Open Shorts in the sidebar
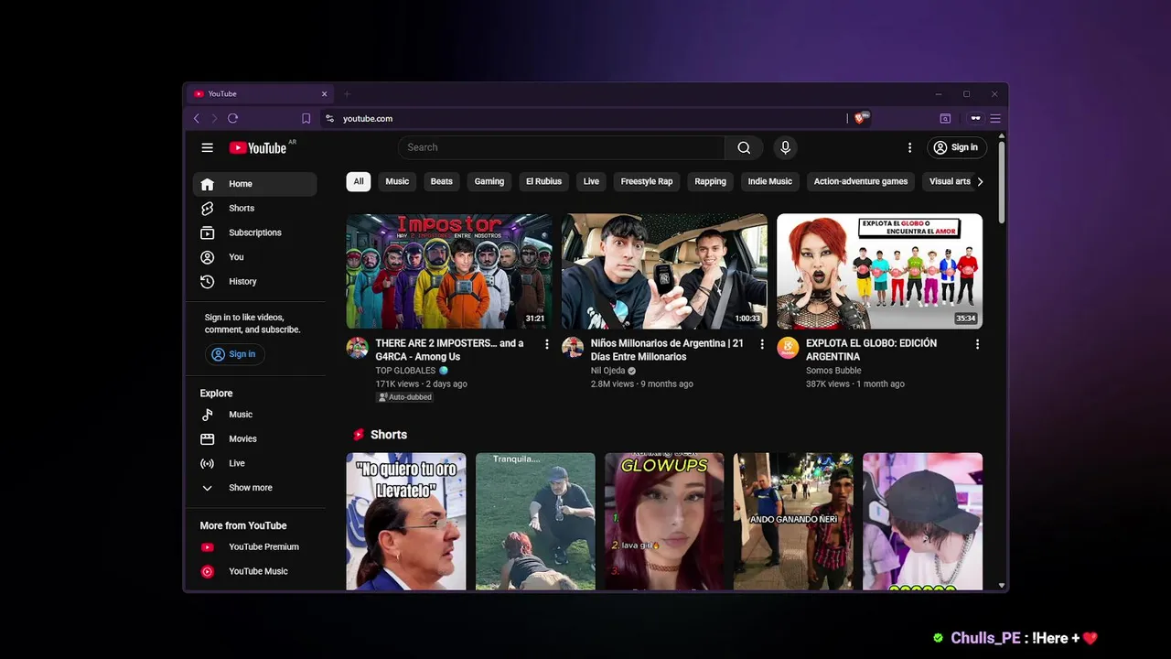This screenshot has width=1171, height=659. tap(255, 209)
